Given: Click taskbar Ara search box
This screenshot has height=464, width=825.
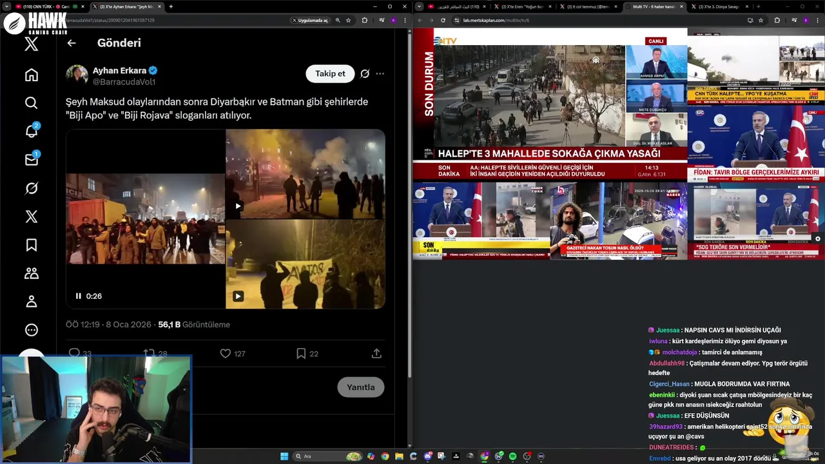Looking at the screenshot, I should click(327, 456).
